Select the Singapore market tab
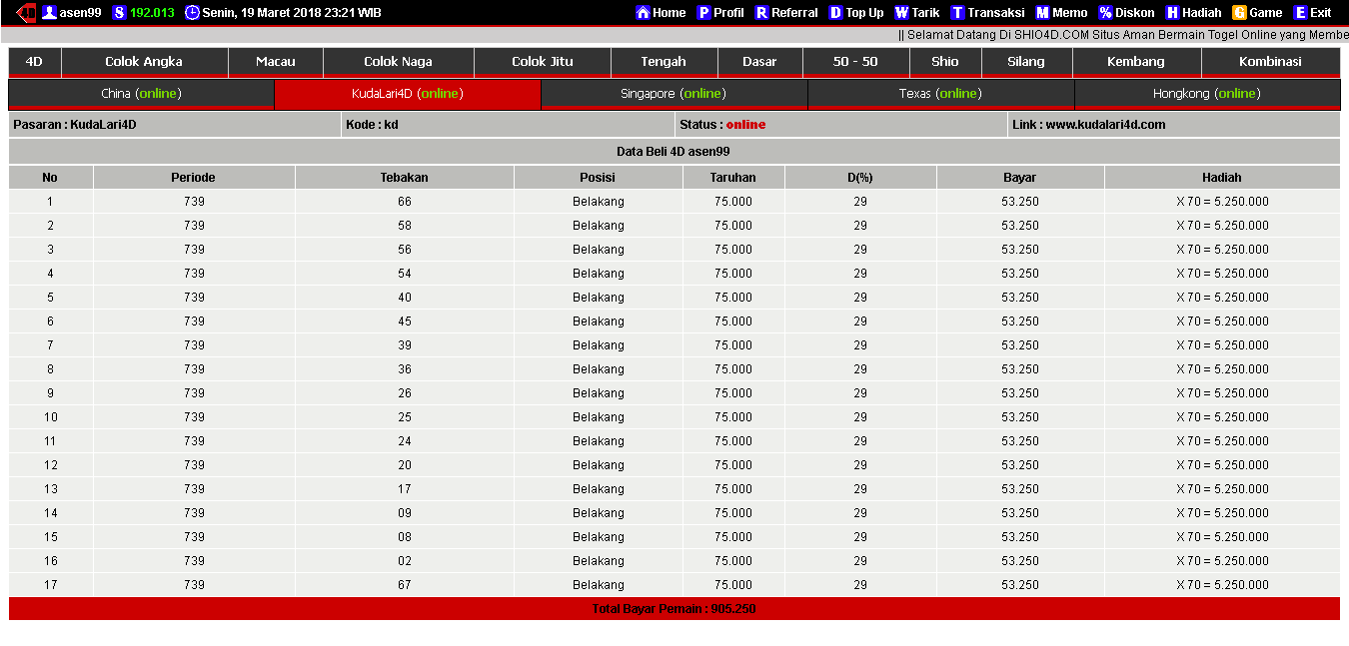 point(674,94)
